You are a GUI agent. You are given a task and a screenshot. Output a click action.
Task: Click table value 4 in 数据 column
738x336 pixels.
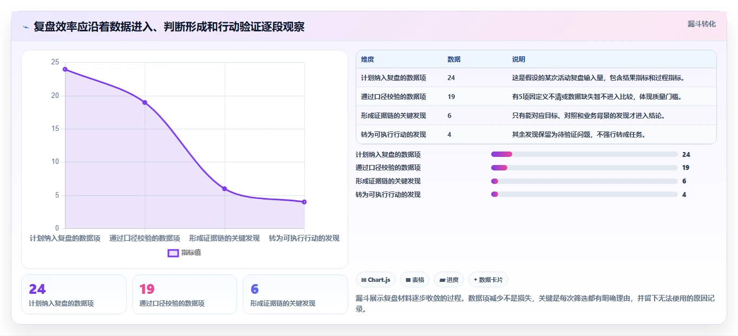450,135
